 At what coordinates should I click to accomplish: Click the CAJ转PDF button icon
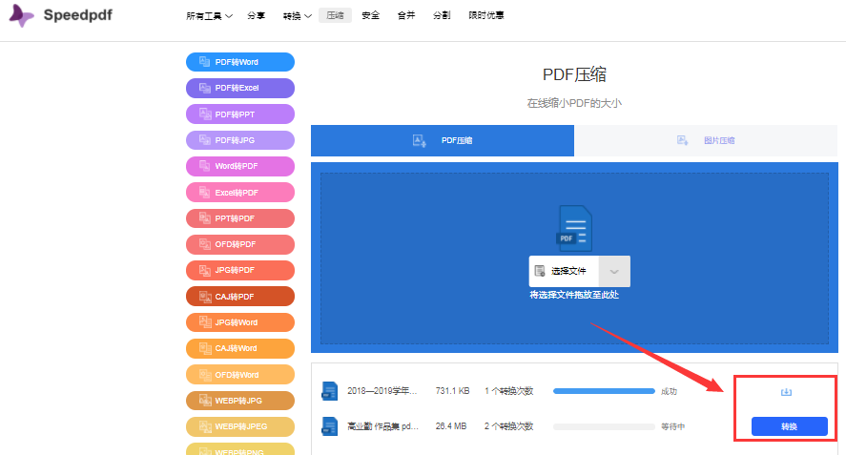point(204,297)
